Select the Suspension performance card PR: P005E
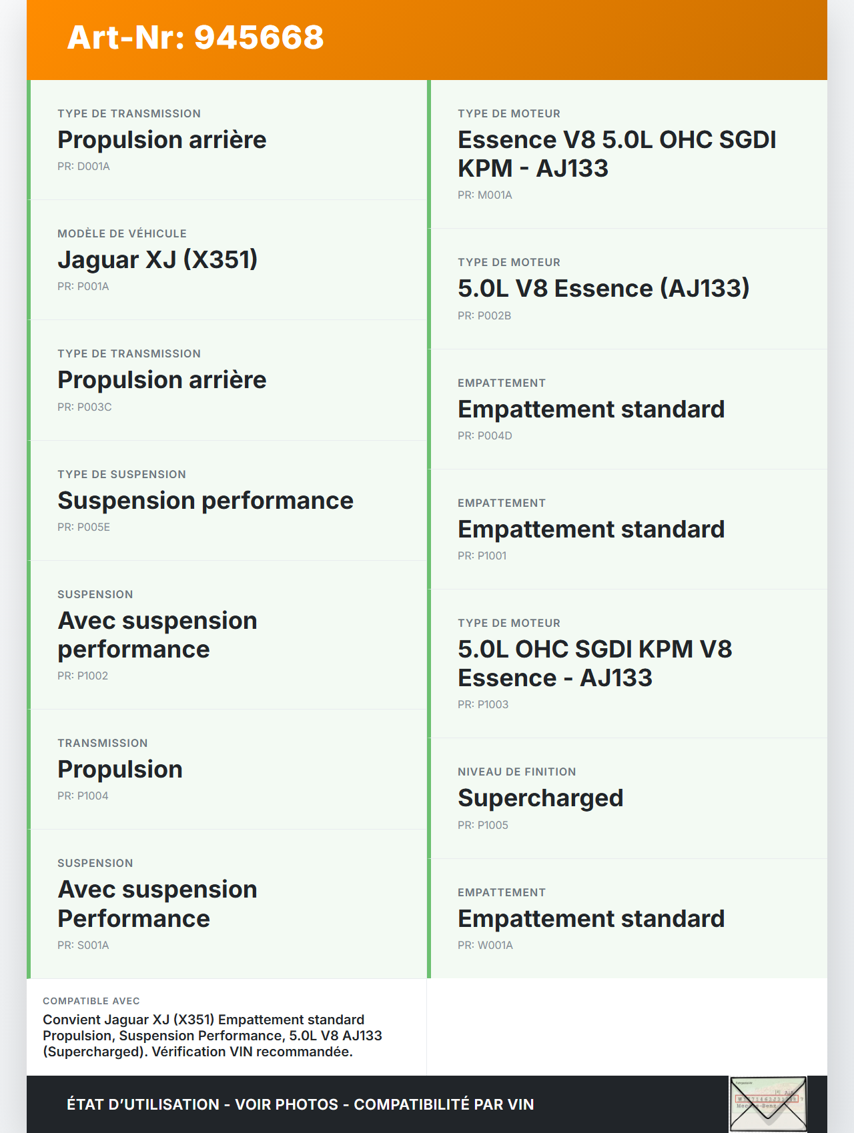Image resolution: width=854 pixels, height=1133 pixels. coord(227,501)
